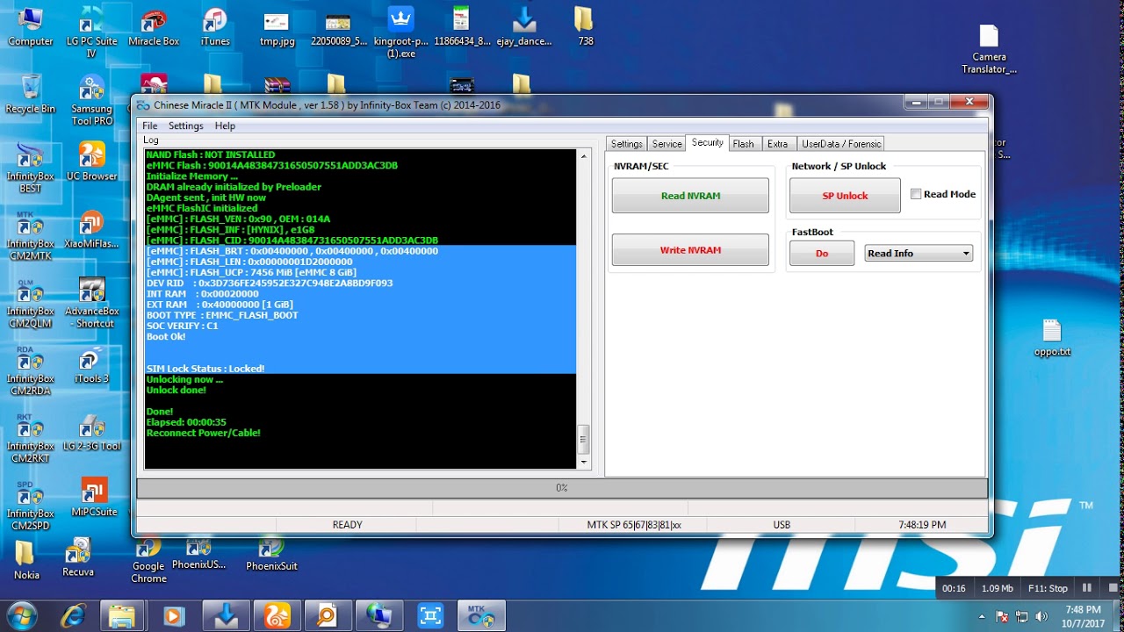Click the LG 2-3G Tool shortcut
Screen dimensions: 1124x632
coord(91,433)
